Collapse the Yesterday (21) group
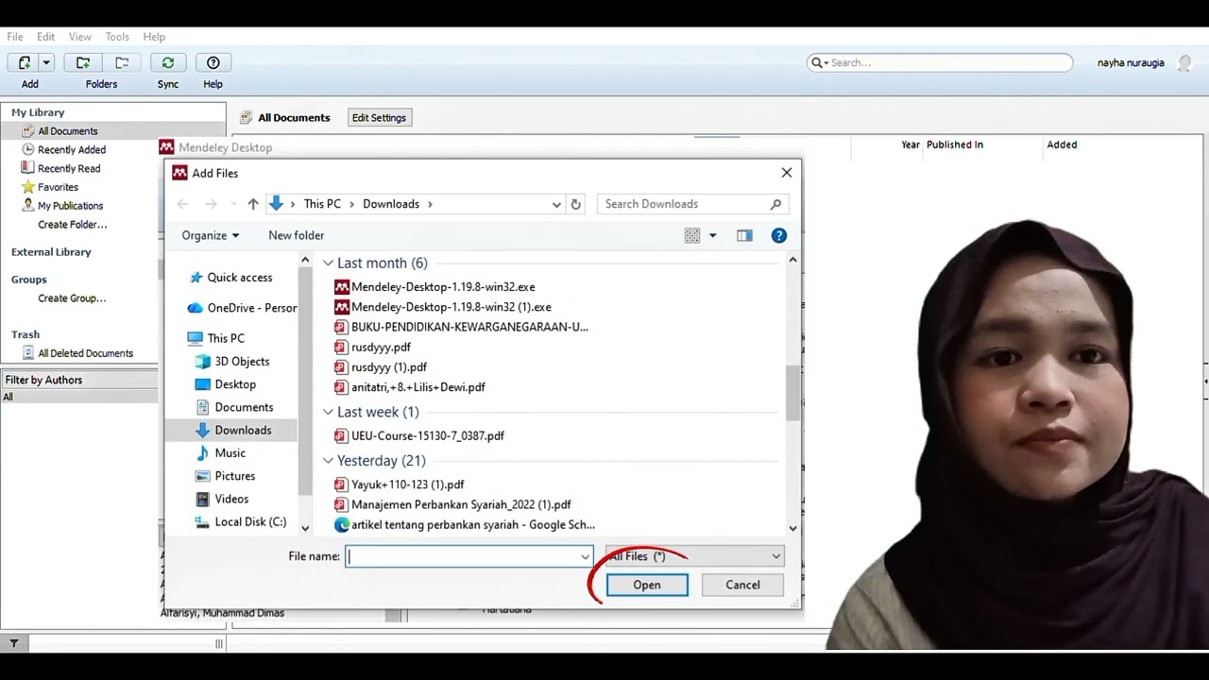This screenshot has width=1209, height=680. point(328,461)
